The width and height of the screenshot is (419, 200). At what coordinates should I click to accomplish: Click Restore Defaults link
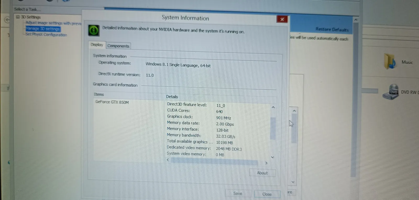pyautogui.click(x=332, y=30)
